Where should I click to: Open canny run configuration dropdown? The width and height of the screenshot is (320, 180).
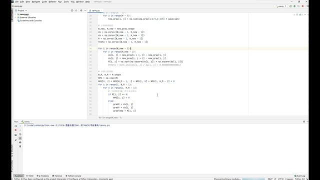pos(281,6)
